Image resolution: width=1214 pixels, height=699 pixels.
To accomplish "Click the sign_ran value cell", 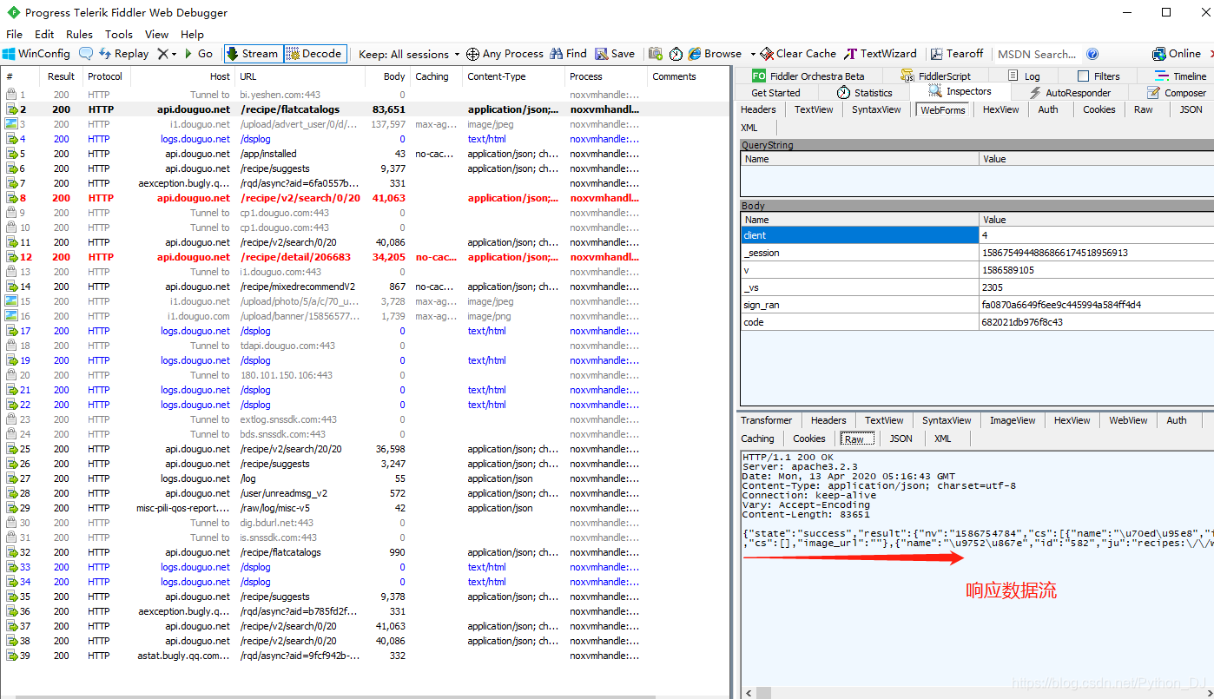I will (x=1096, y=305).
